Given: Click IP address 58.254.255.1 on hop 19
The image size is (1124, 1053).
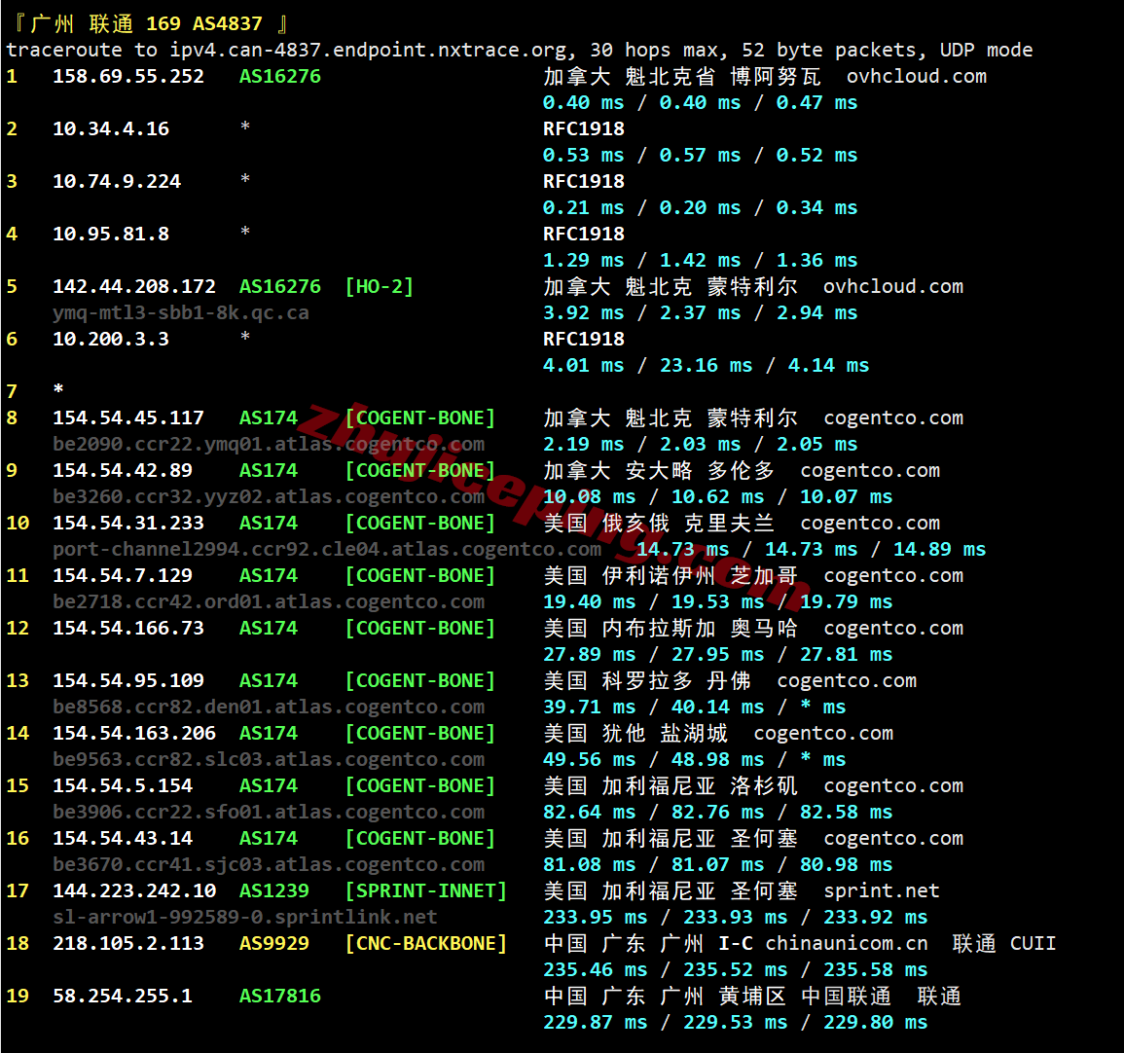Looking at the screenshot, I should 123,996.
